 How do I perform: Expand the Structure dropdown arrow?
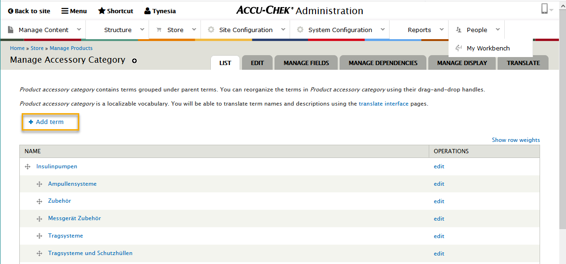[x=142, y=29]
